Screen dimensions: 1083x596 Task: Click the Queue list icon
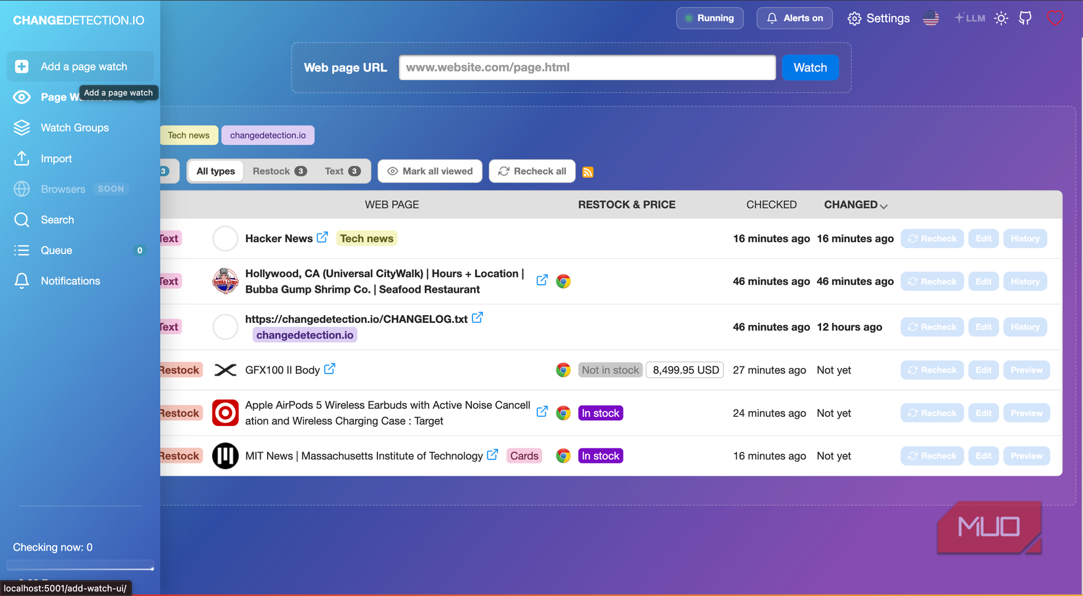[x=22, y=250]
